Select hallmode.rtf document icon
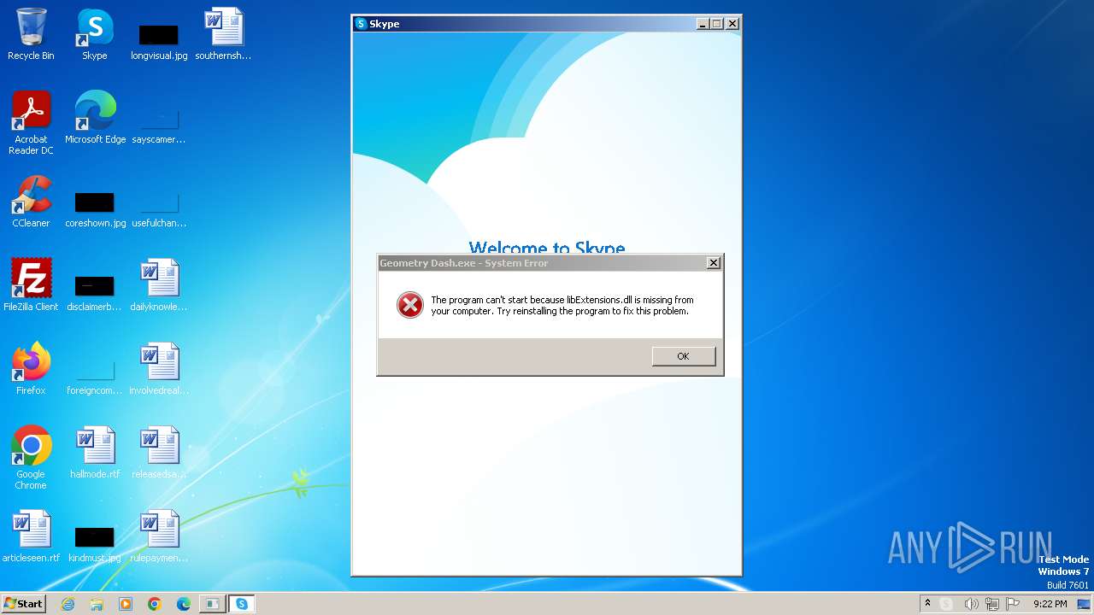The width and height of the screenshot is (1094, 615). (95, 453)
